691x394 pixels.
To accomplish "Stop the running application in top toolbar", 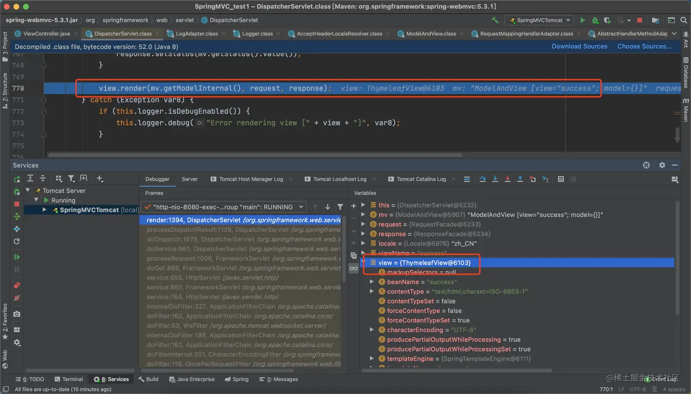I will pyautogui.click(x=640, y=20).
